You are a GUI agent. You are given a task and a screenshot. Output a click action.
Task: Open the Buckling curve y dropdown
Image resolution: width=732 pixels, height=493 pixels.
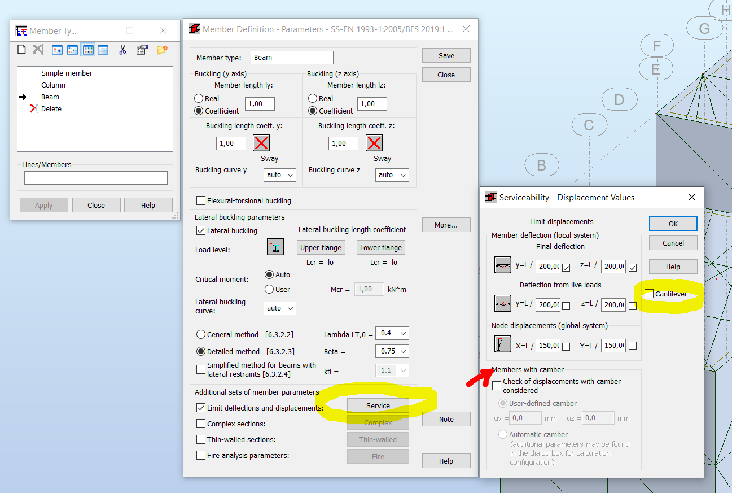click(279, 174)
